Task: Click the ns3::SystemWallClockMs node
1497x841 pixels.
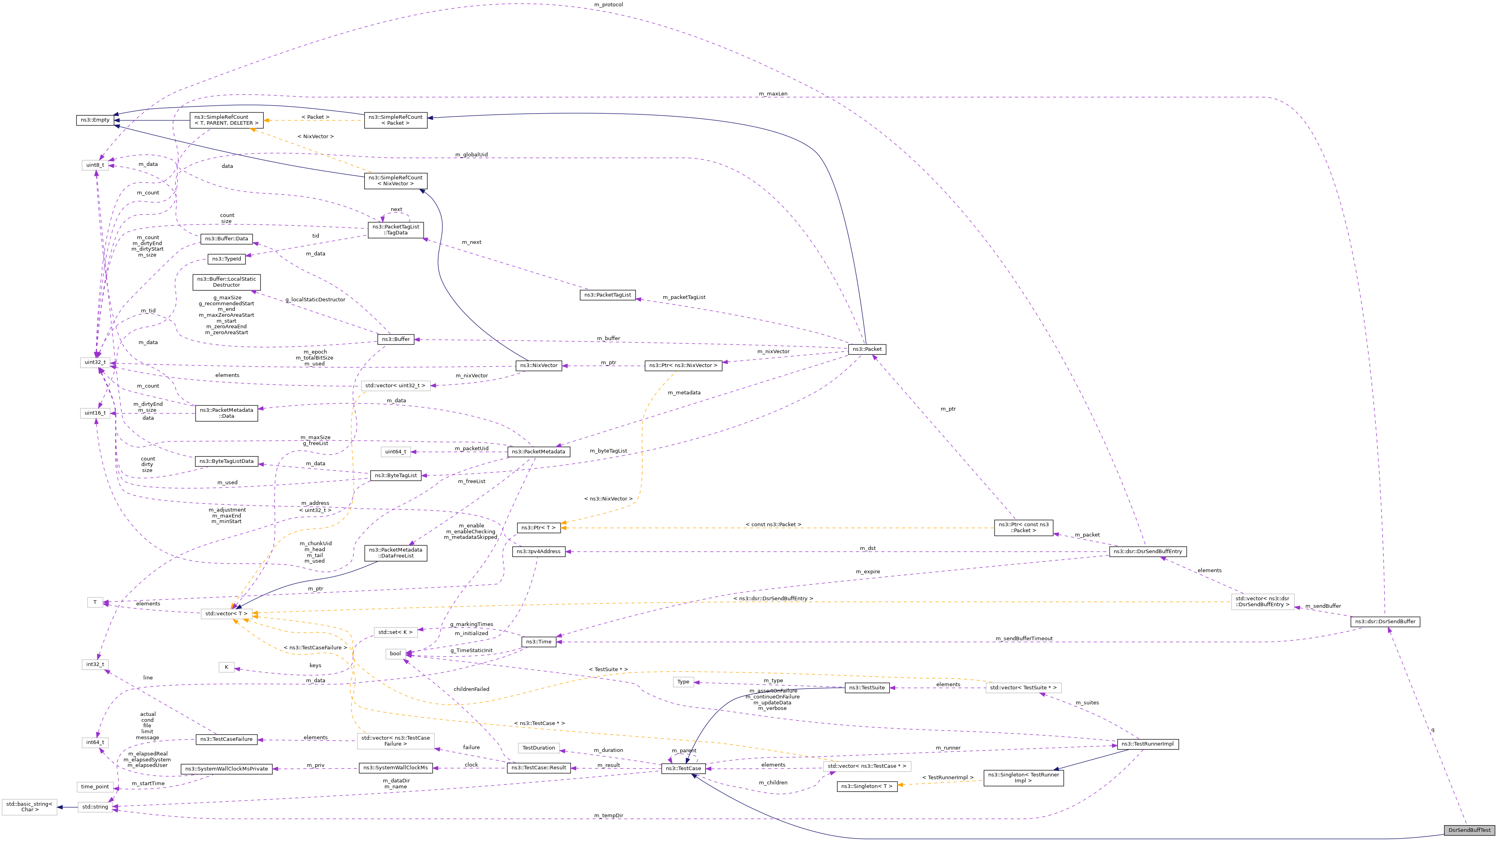Action: pyautogui.click(x=396, y=769)
